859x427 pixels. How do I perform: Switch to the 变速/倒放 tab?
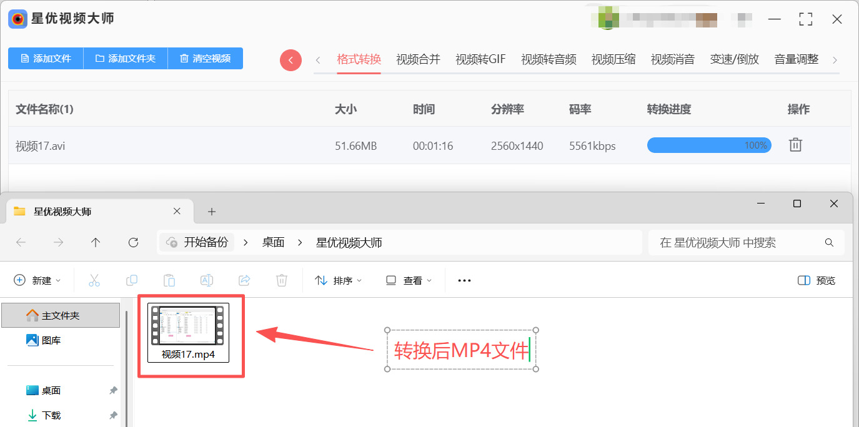[x=735, y=59]
